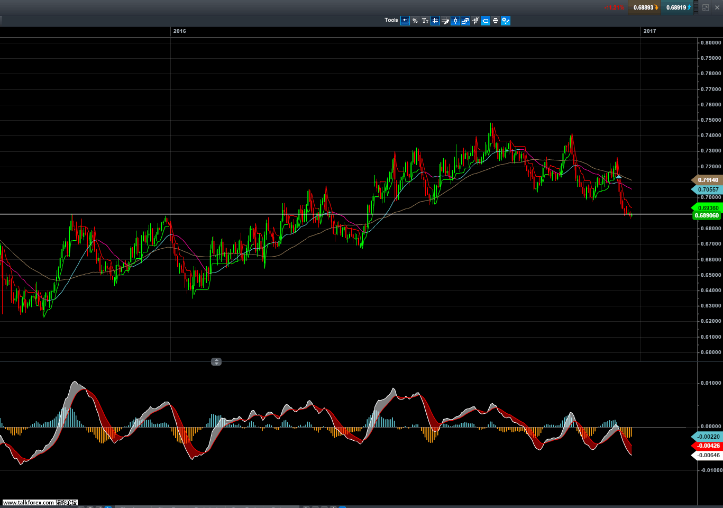Open chart settings gear-pencil icon

coord(506,21)
